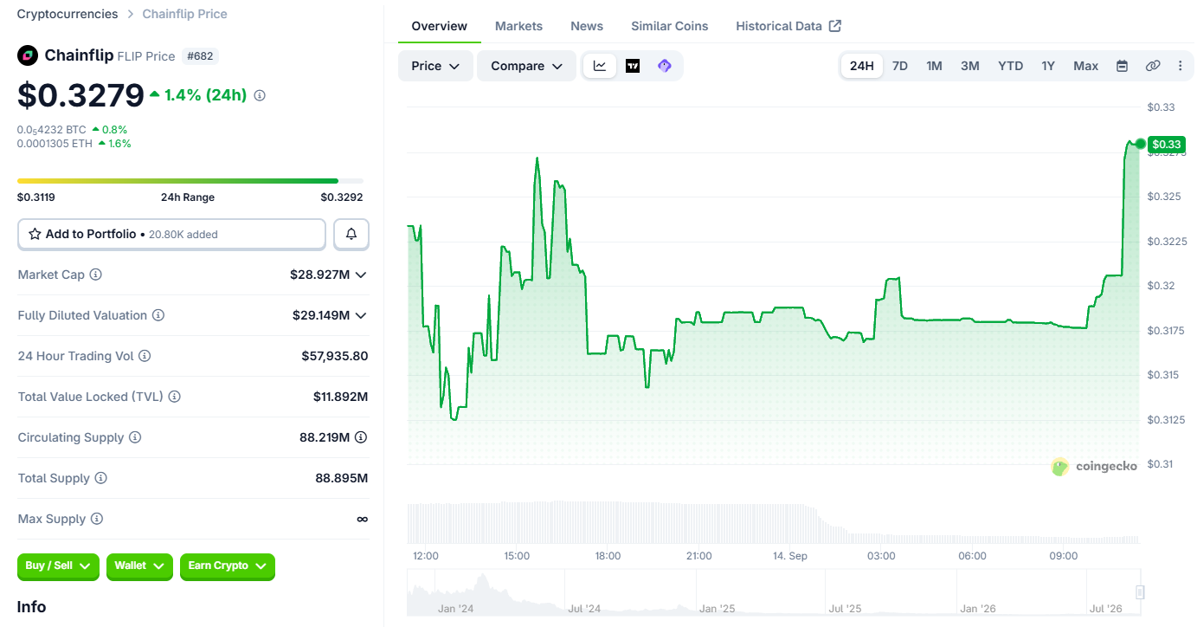Click the $0.3279 current price text
Image resolution: width=1197 pixels, height=627 pixels.
click(80, 95)
